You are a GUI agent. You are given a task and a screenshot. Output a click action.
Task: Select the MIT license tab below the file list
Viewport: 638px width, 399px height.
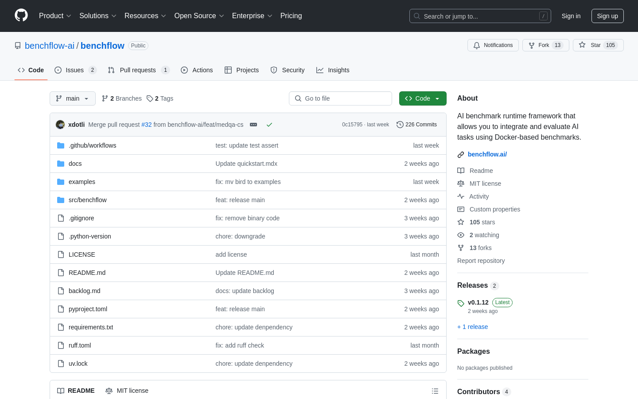pyautogui.click(x=127, y=391)
